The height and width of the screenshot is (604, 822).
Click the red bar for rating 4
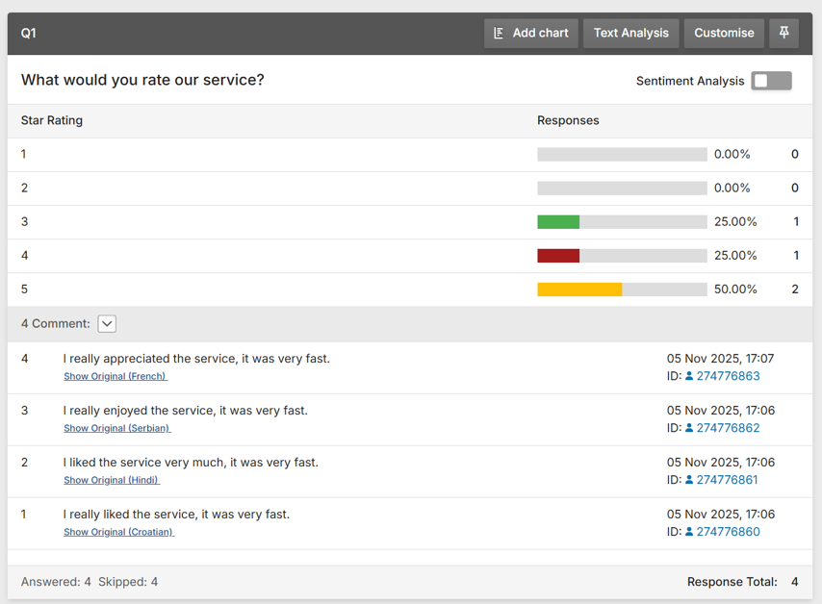pyautogui.click(x=558, y=256)
